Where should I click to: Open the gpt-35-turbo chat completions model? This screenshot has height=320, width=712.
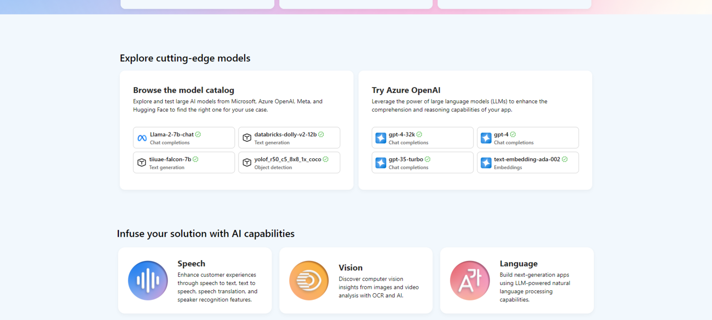coord(422,162)
